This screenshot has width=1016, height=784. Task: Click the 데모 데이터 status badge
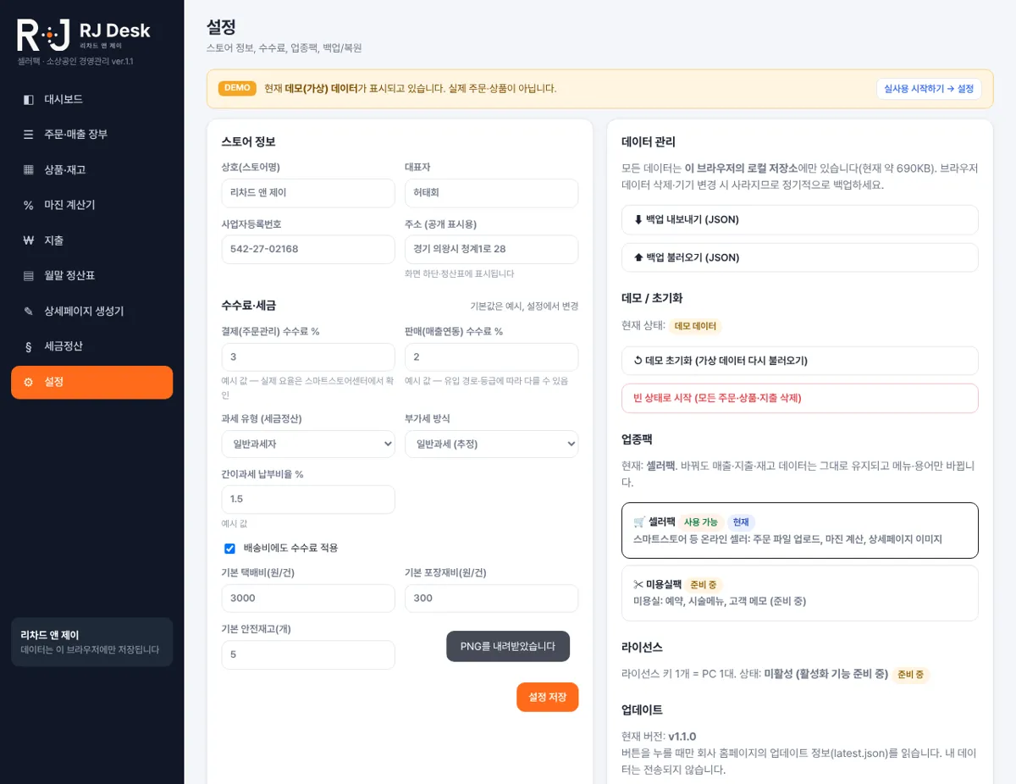[x=695, y=326]
